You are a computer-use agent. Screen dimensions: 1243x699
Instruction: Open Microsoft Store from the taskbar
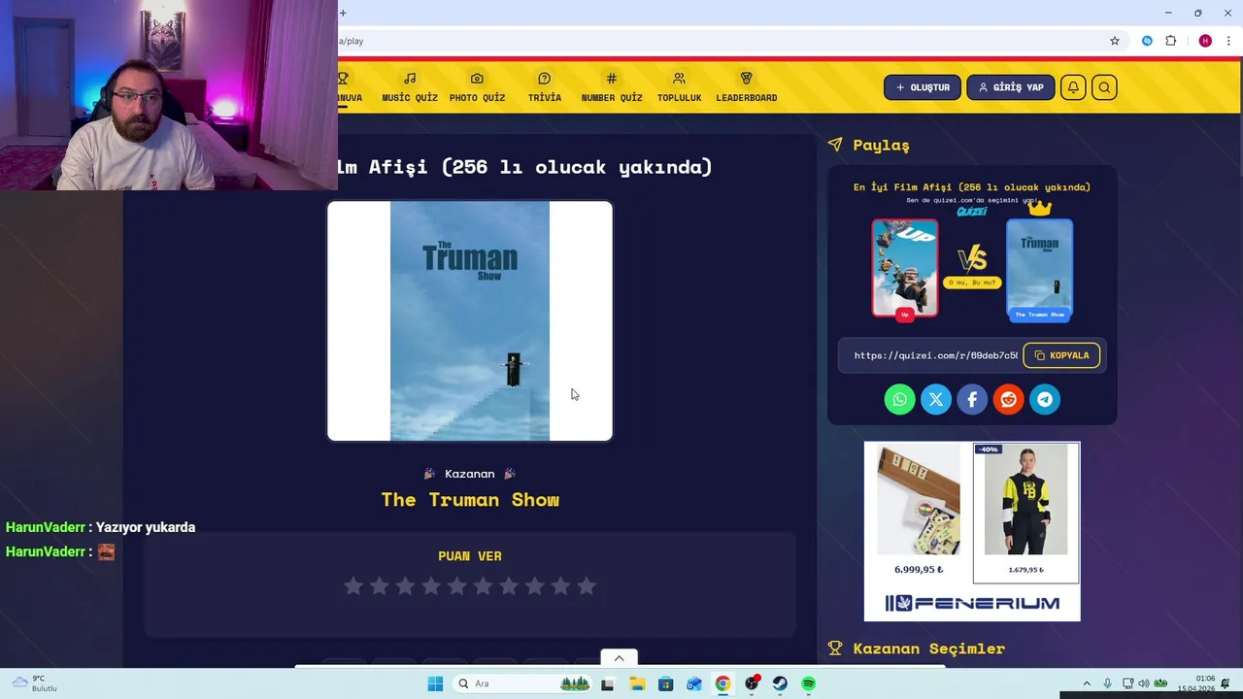(x=665, y=683)
